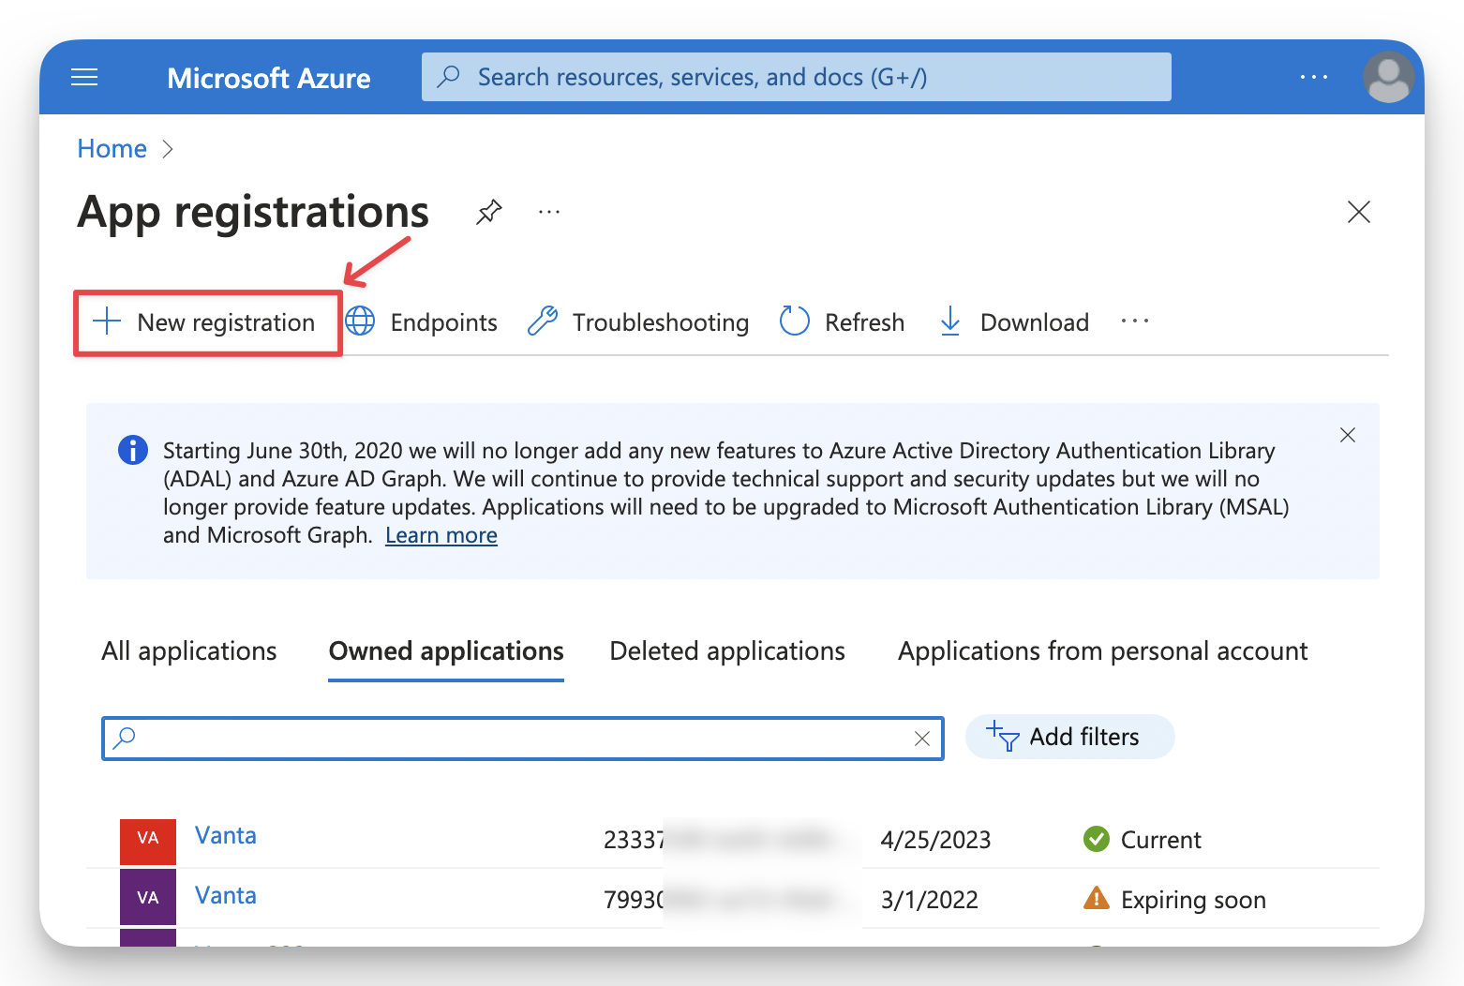This screenshot has width=1464, height=986.
Task: Click the magnifier icon in the filter box
Action: coord(124,739)
